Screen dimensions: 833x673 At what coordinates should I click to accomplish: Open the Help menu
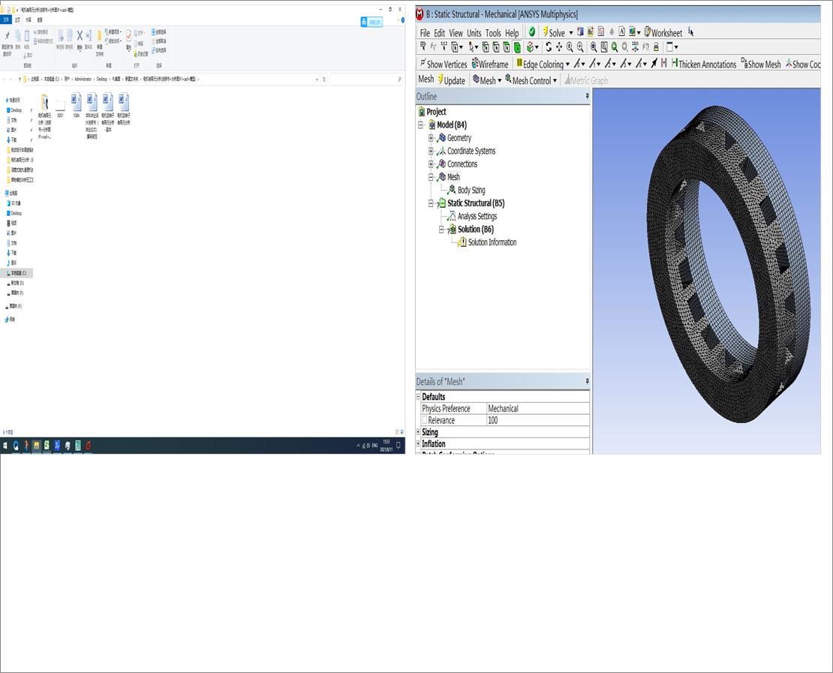[512, 33]
